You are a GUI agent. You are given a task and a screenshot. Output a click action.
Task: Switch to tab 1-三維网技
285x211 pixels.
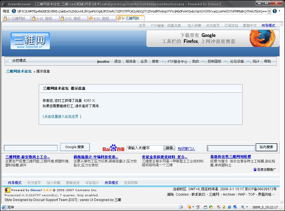click(17, 18)
